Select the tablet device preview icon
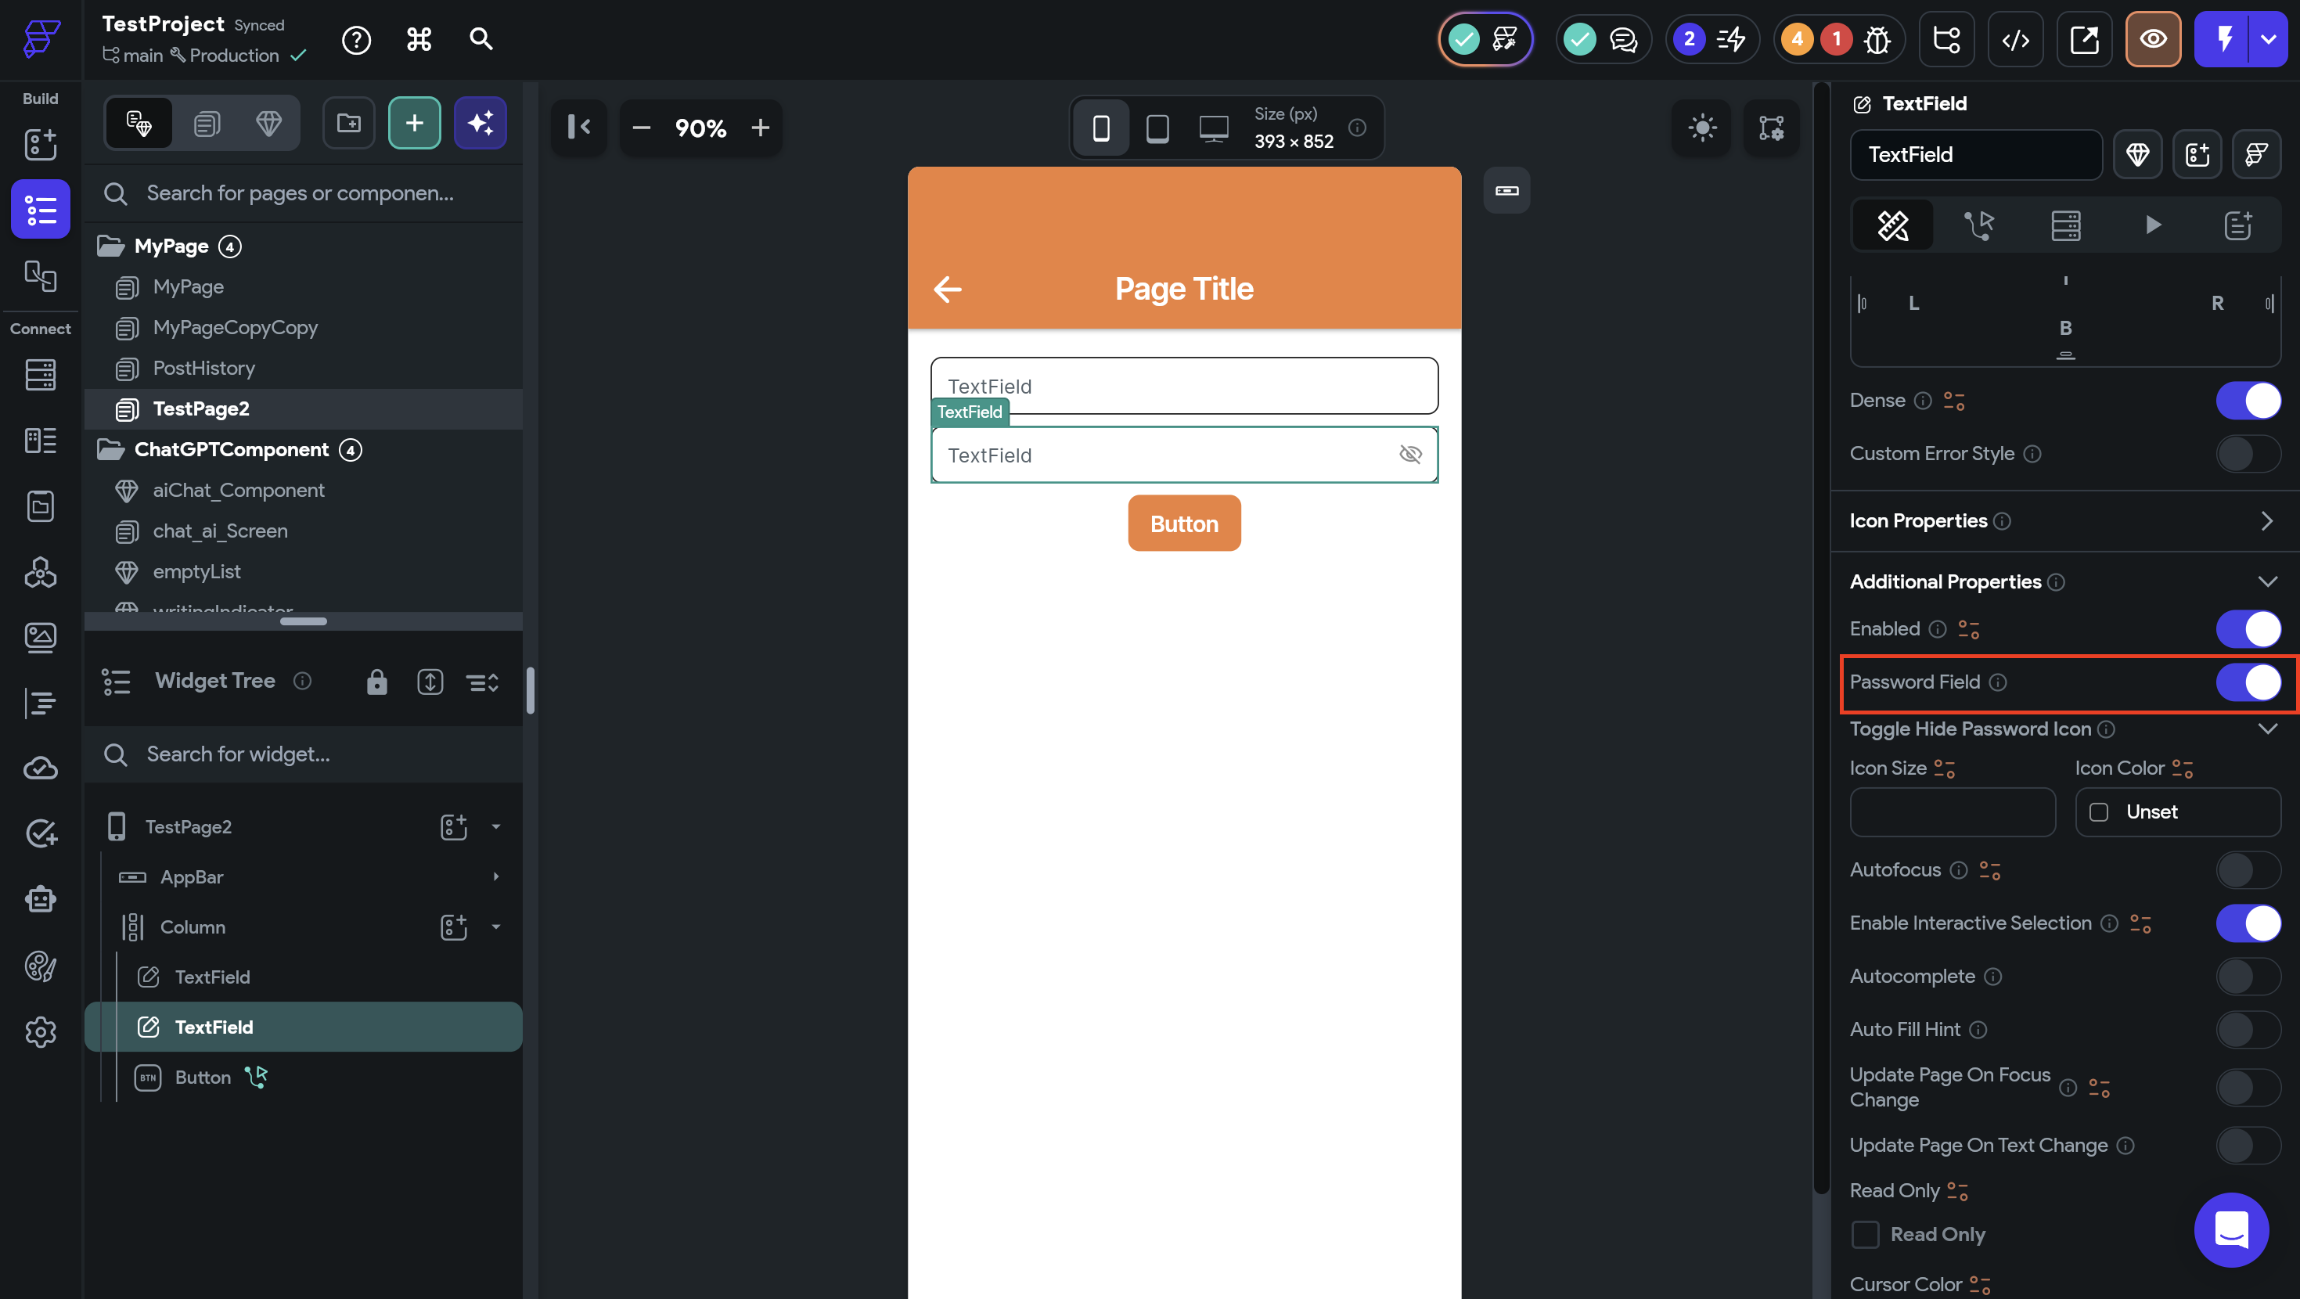Screen dimensions: 2300x1299 click(x=1157, y=128)
